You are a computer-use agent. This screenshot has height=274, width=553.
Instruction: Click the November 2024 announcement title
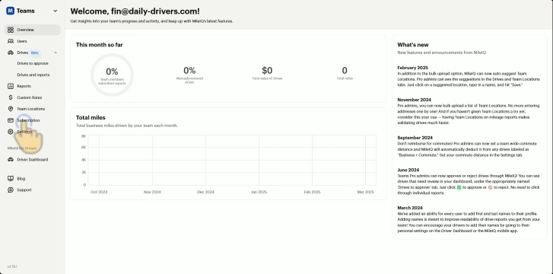coord(414,100)
